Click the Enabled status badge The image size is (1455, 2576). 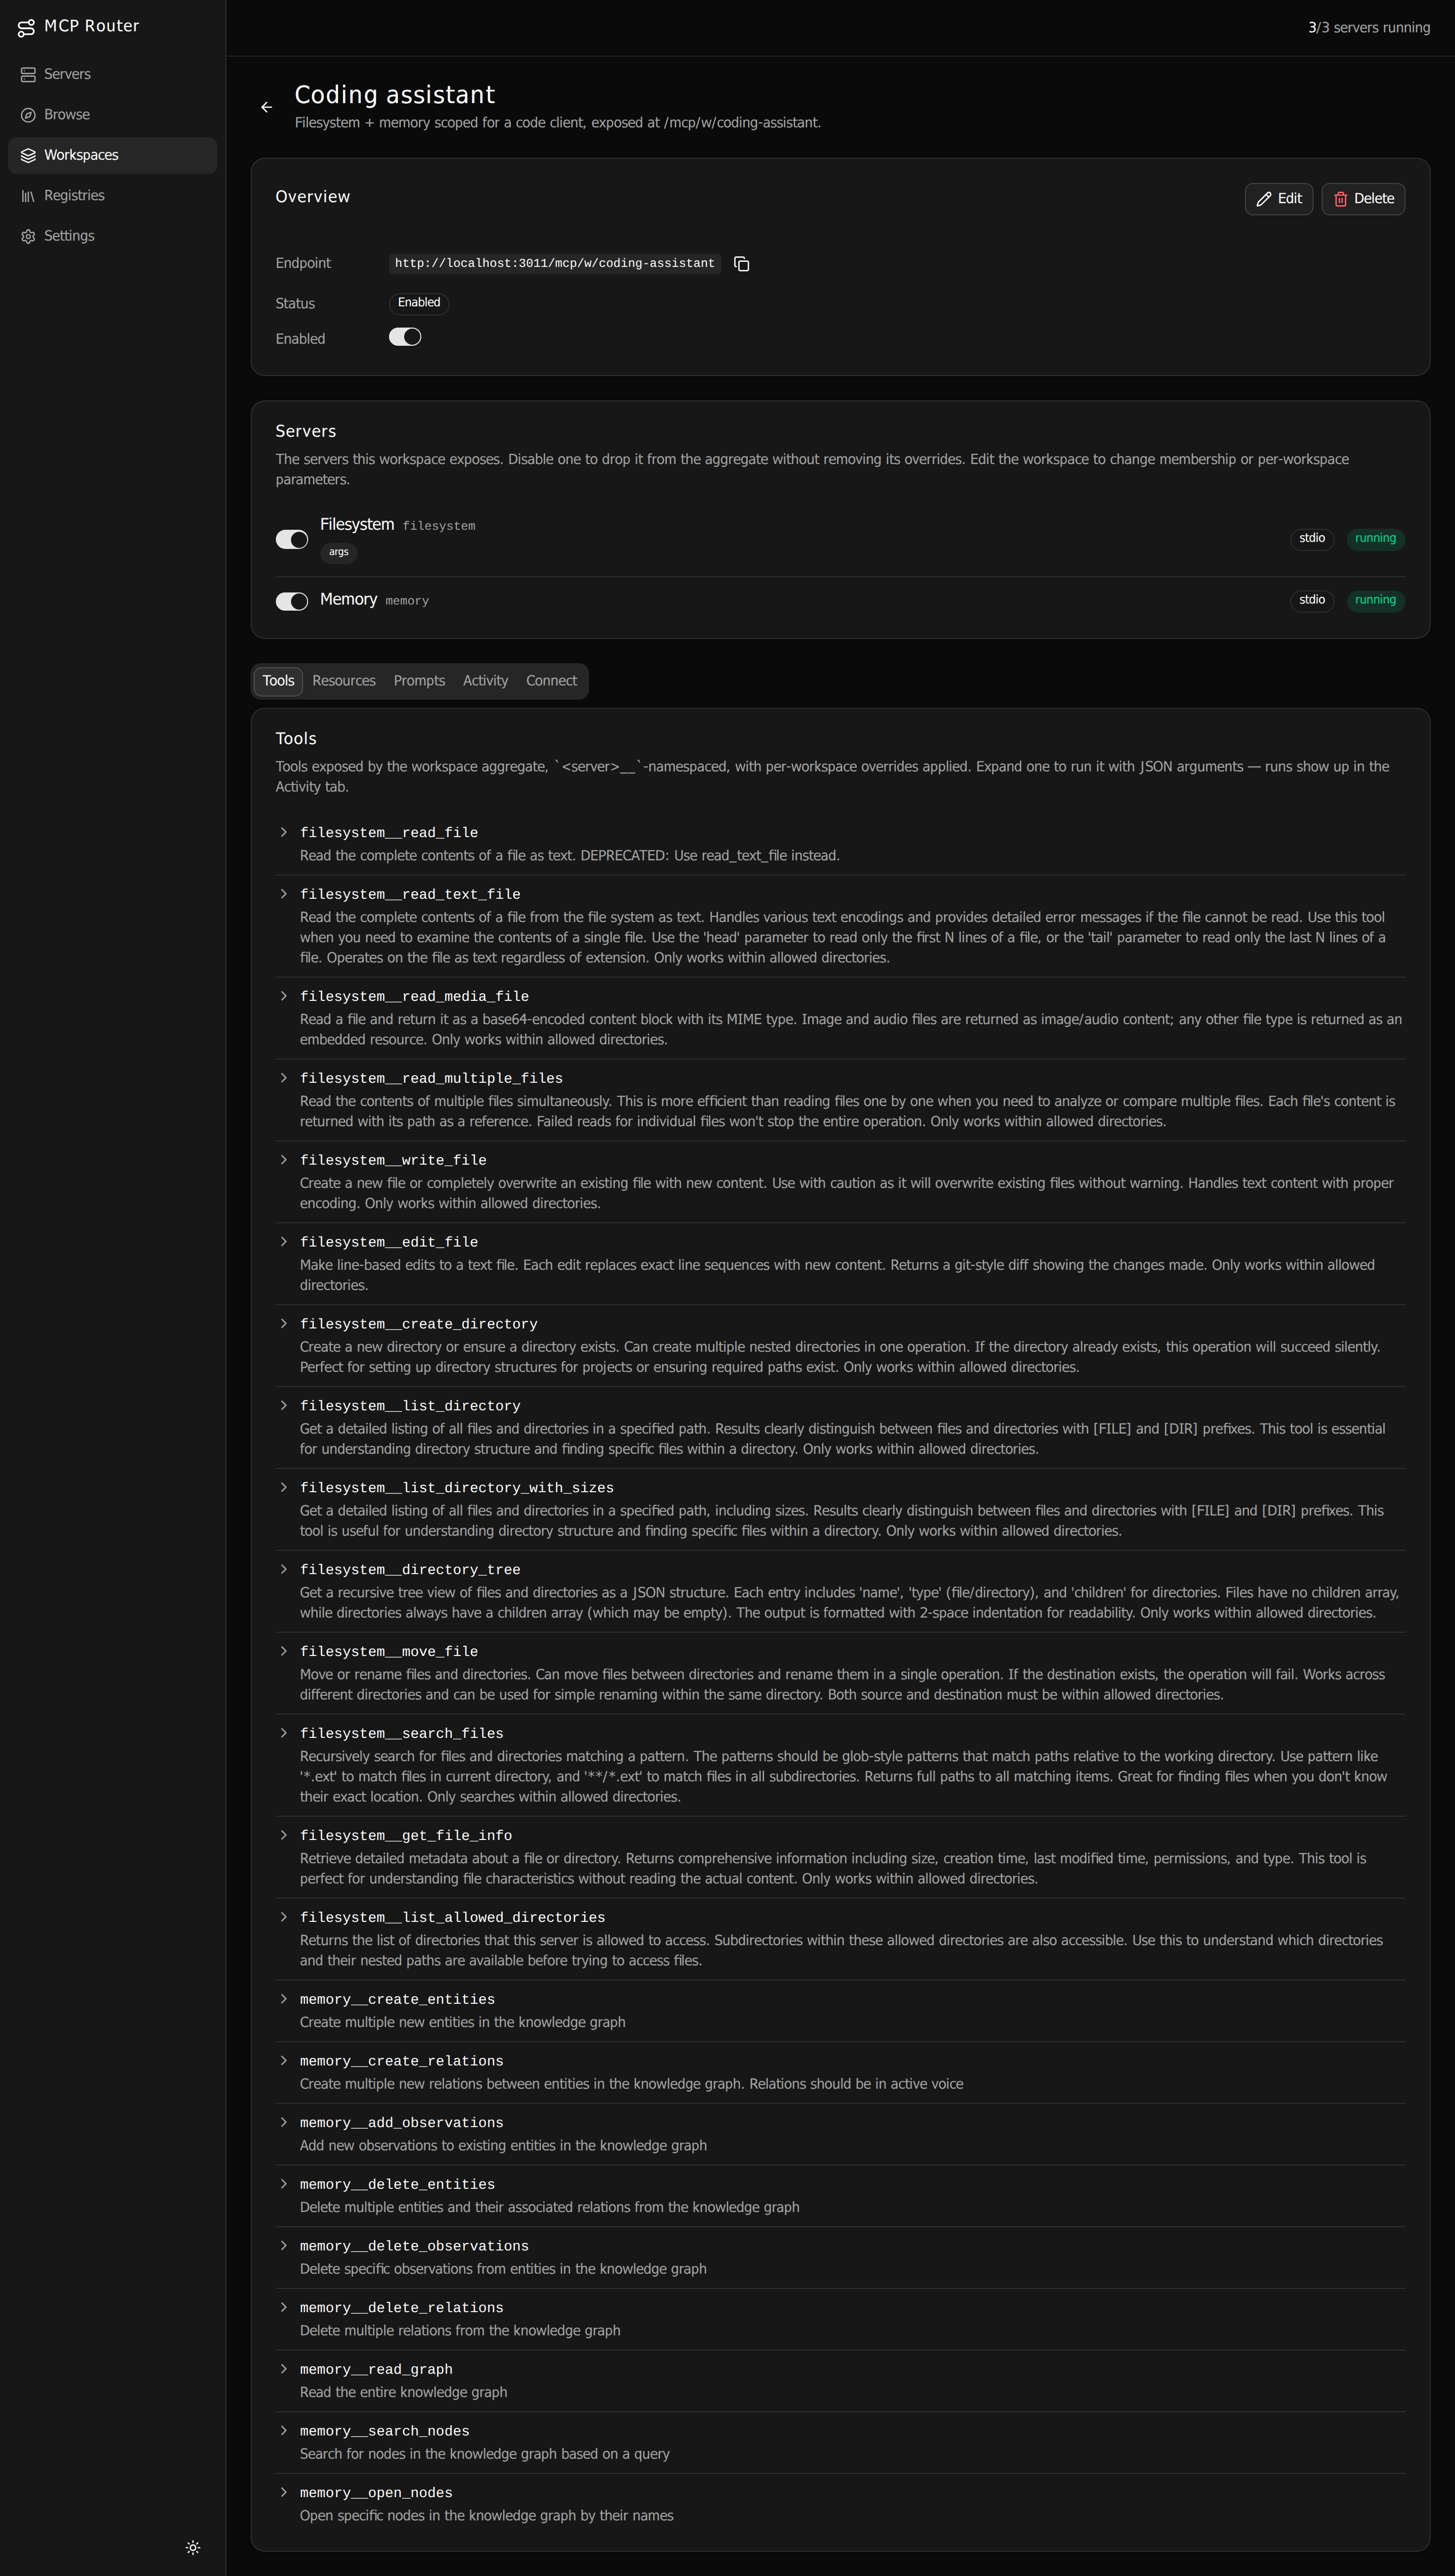(419, 303)
